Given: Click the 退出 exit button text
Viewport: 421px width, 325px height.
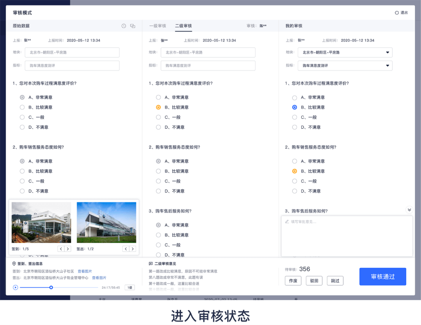Looking at the screenshot, I should 404,12.
